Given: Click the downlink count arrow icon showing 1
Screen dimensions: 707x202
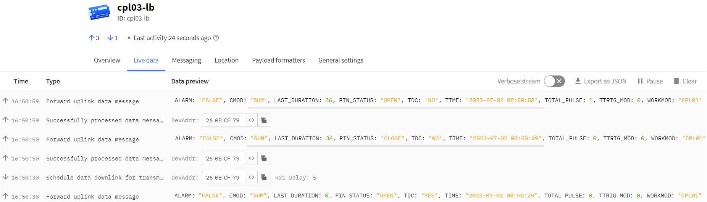Looking at the screenshot, I should [110, 38].
